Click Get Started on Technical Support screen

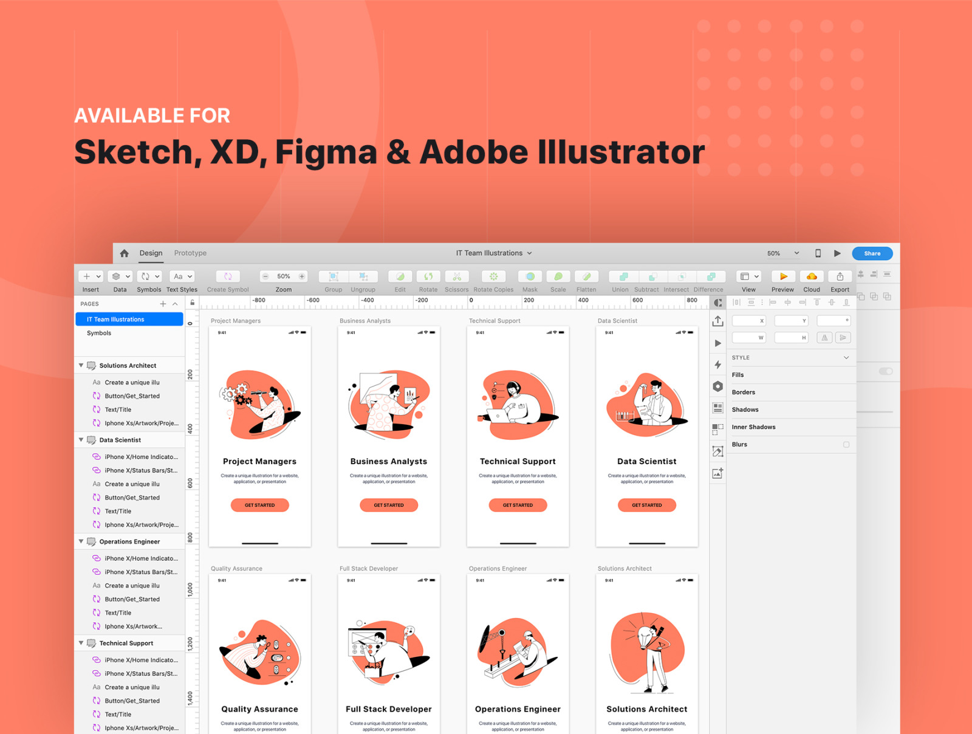518,505
